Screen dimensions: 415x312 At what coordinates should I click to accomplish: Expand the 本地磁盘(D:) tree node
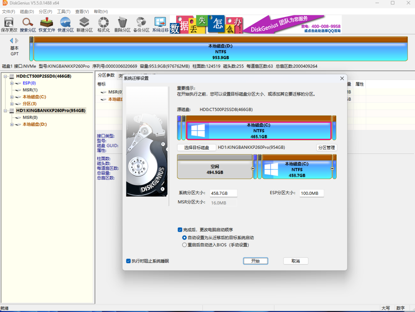(x=12, y=124)
